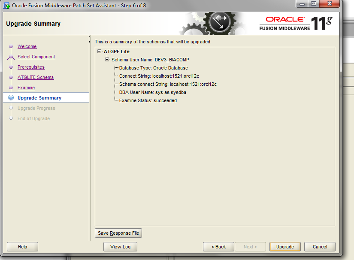Image resolution: width=354 pixels, height=260 pixels.
Task: Go back with the Back button
Action: click(219, 247)
